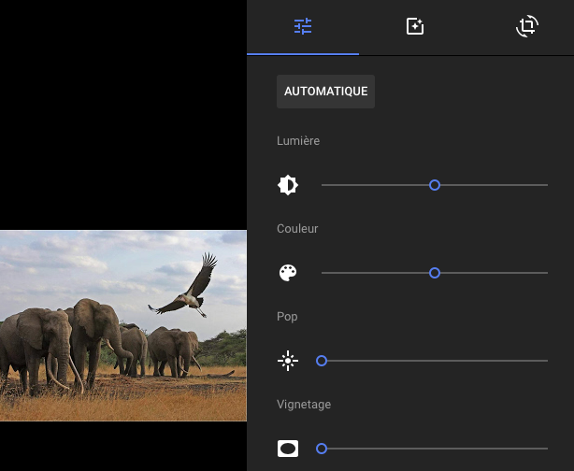Click the Lumière label text
574x471 pixels.
click(298, 141)
